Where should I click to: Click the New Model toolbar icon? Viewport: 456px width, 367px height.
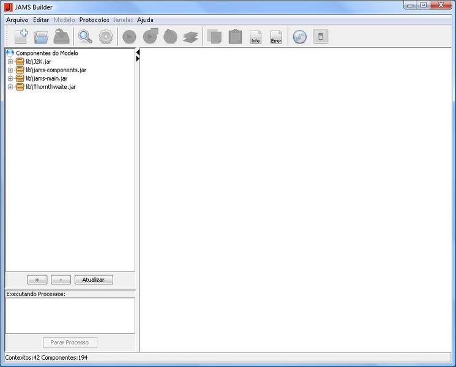pyautogui.click(x=21, y=37)
